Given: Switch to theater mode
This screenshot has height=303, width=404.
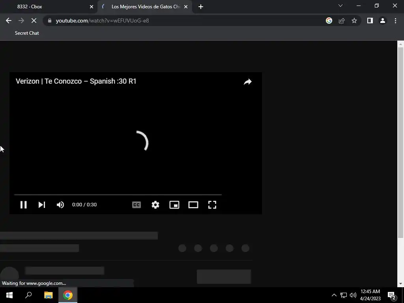Looking at the screenshot, I should (193, 205).
